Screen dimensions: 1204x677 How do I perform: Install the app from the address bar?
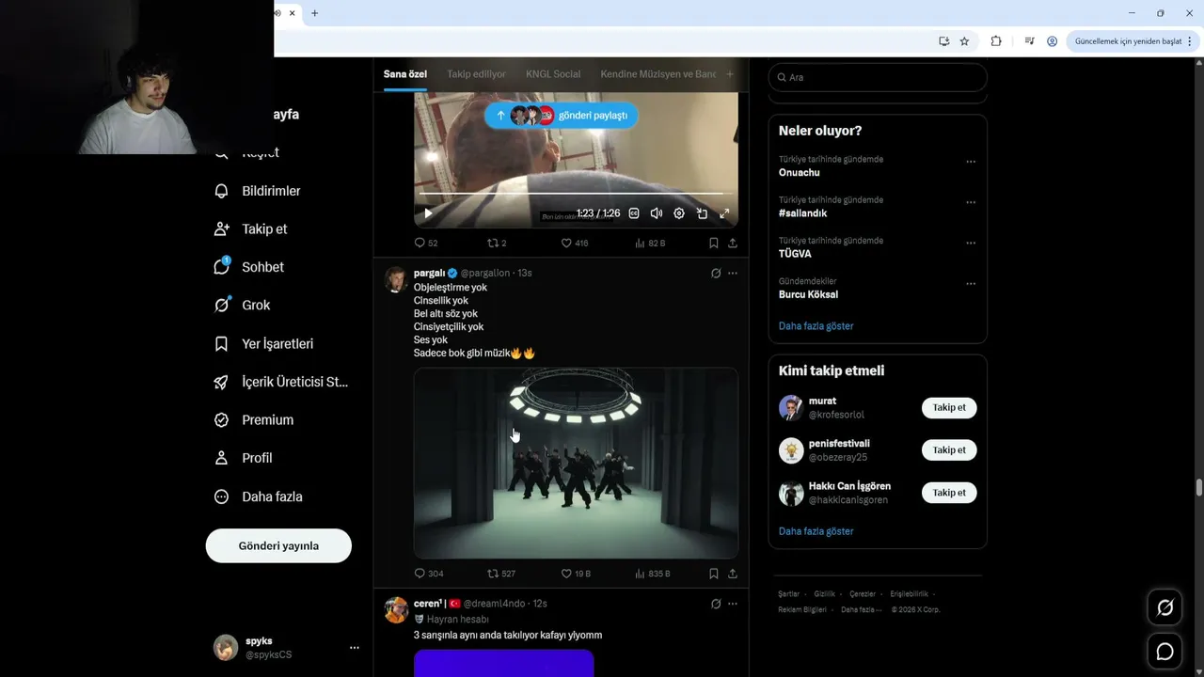(943, 41)
